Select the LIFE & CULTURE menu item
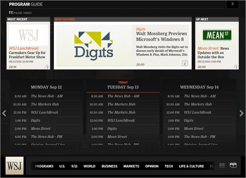Viewport: 246px width, 178px height. click(x=191, y=166)
